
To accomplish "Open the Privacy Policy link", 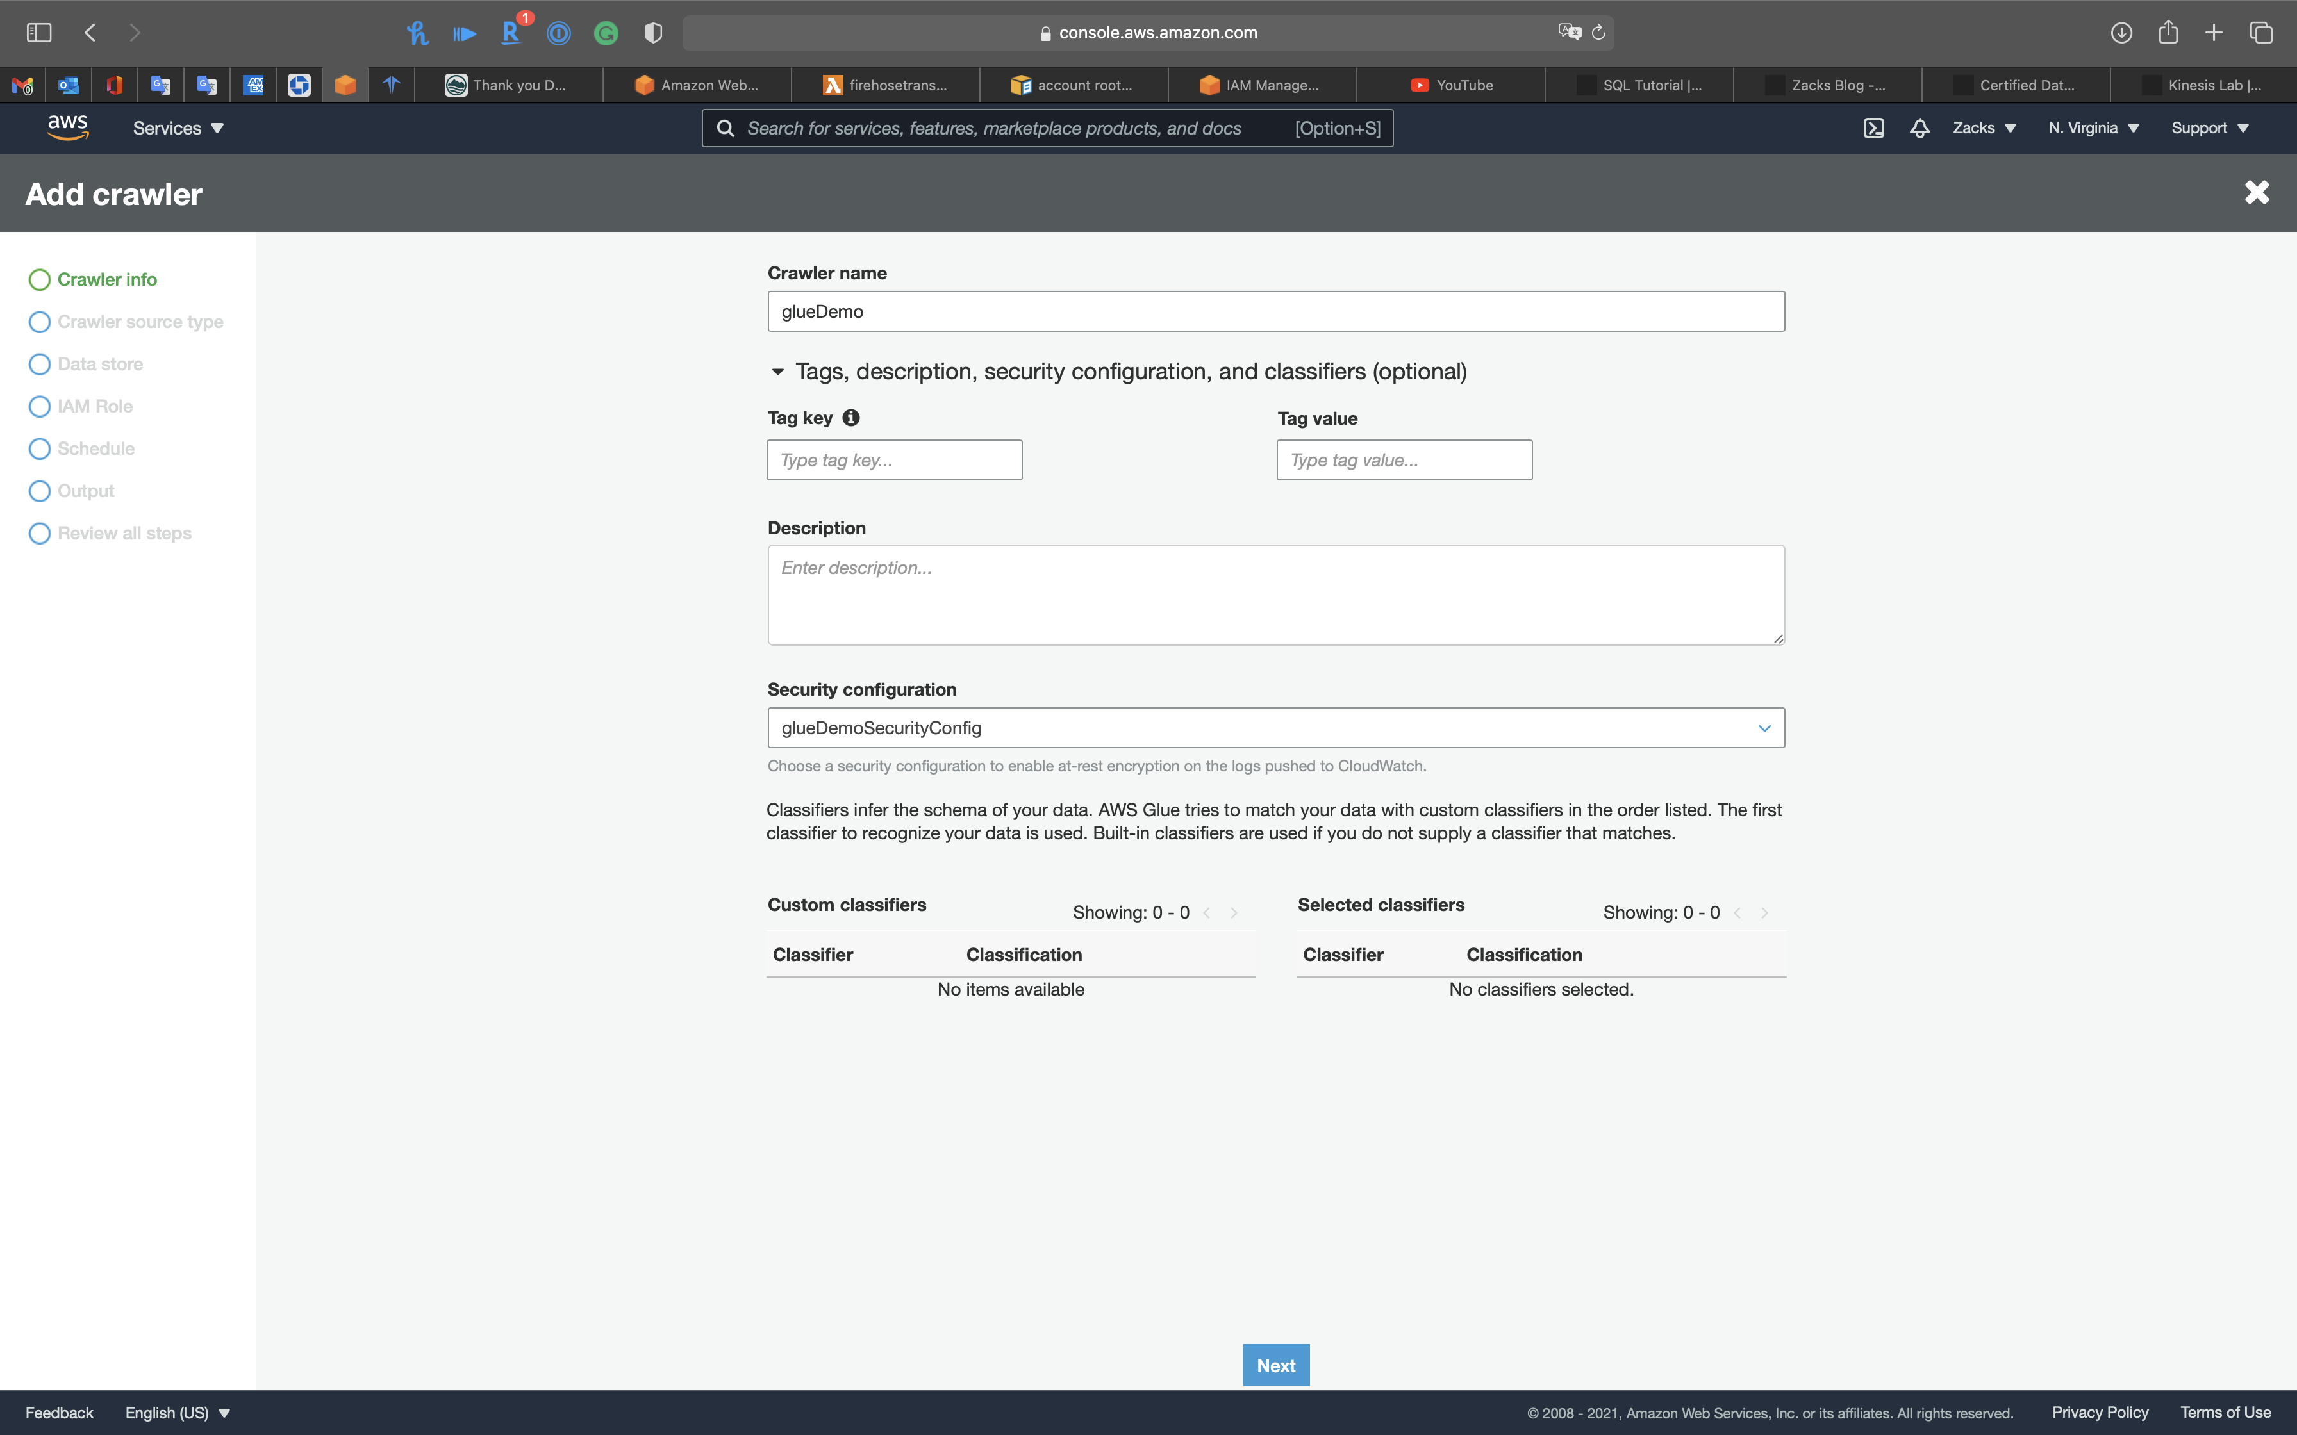I will 2100,1412.
